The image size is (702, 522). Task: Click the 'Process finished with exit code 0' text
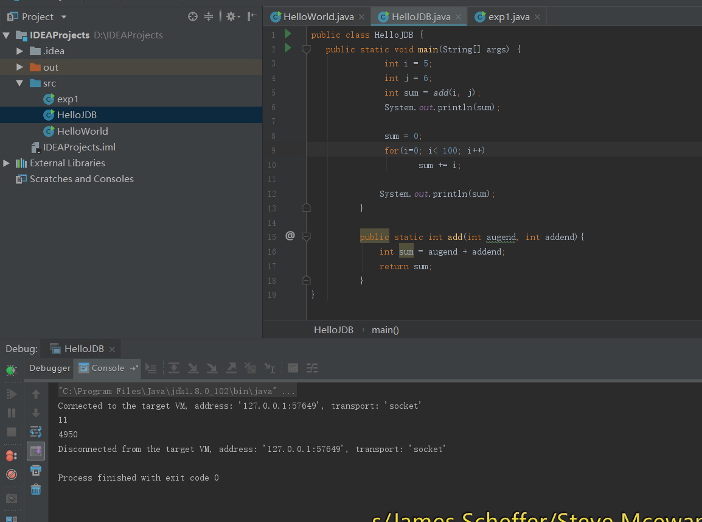[138, 478]
